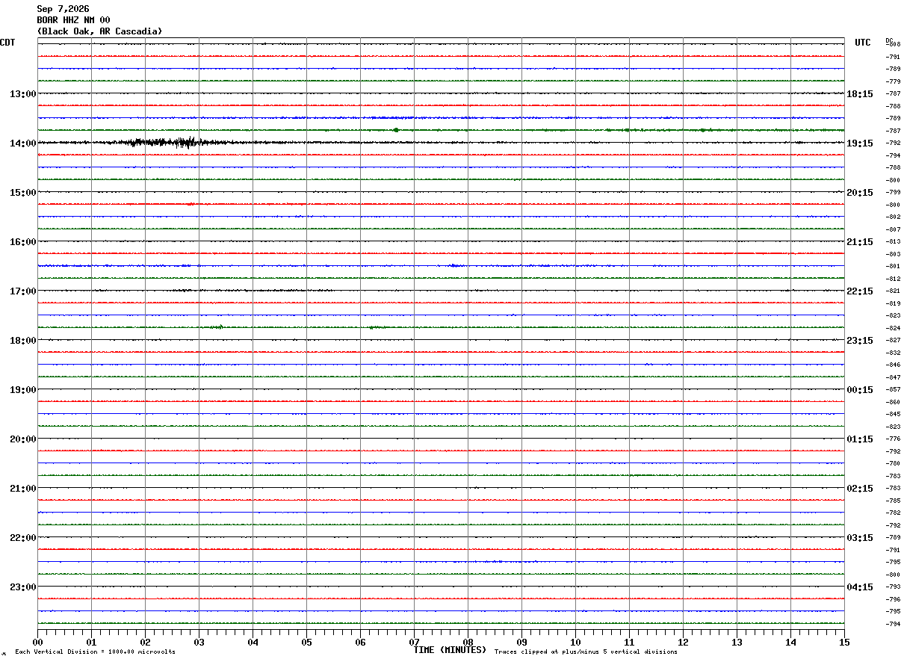
Task: Click the 23:00 CDT time label
Action: point(22,587)
